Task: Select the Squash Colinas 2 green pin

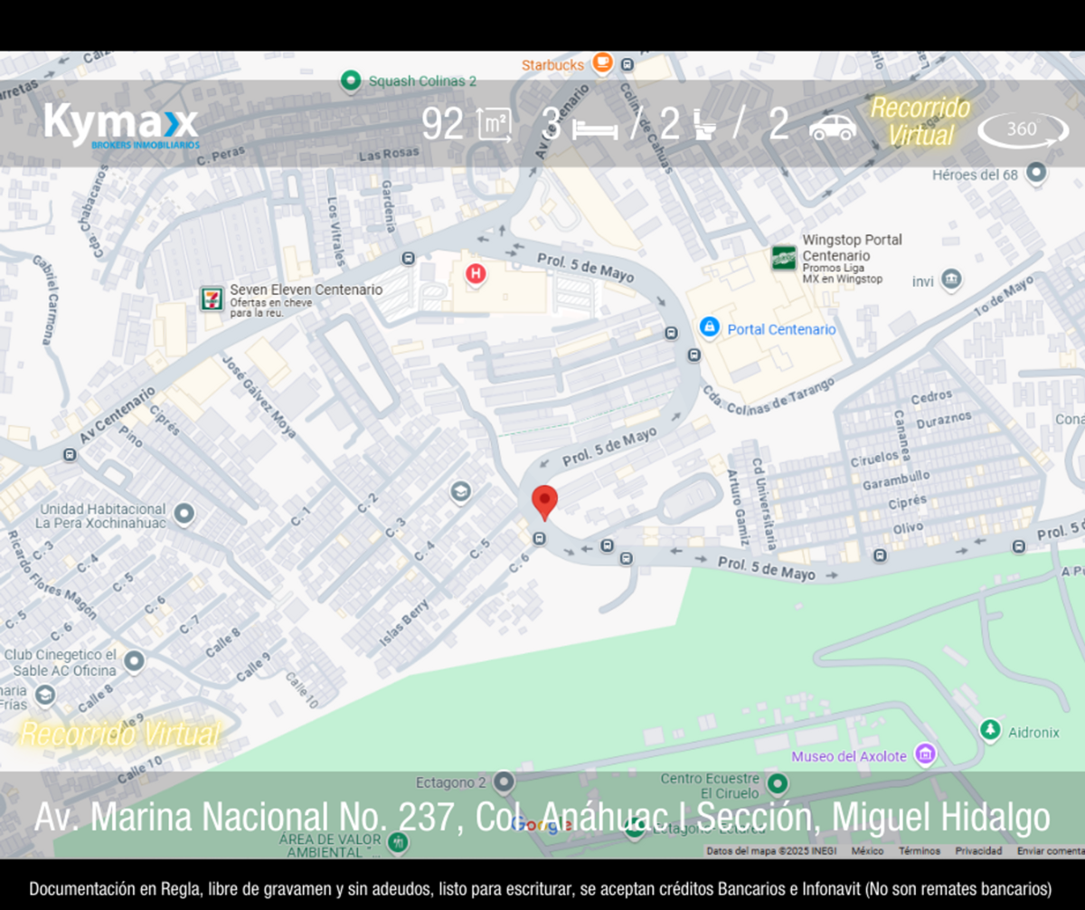Action: pos(351,81)
